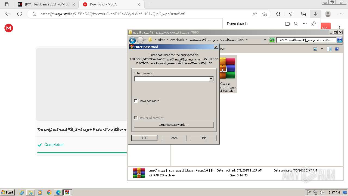Refresh the Explorer folder view
This screenshot has height=196, width=348.
click(272, 40)
